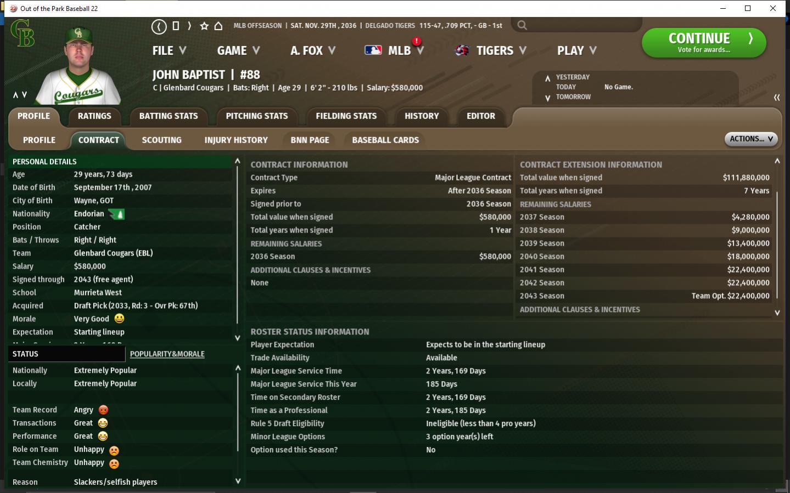Click the Wayne, GOT city of birth
The height and width of the screenshot is (493, 790).
pyautogui.click(x=94, y=201)
